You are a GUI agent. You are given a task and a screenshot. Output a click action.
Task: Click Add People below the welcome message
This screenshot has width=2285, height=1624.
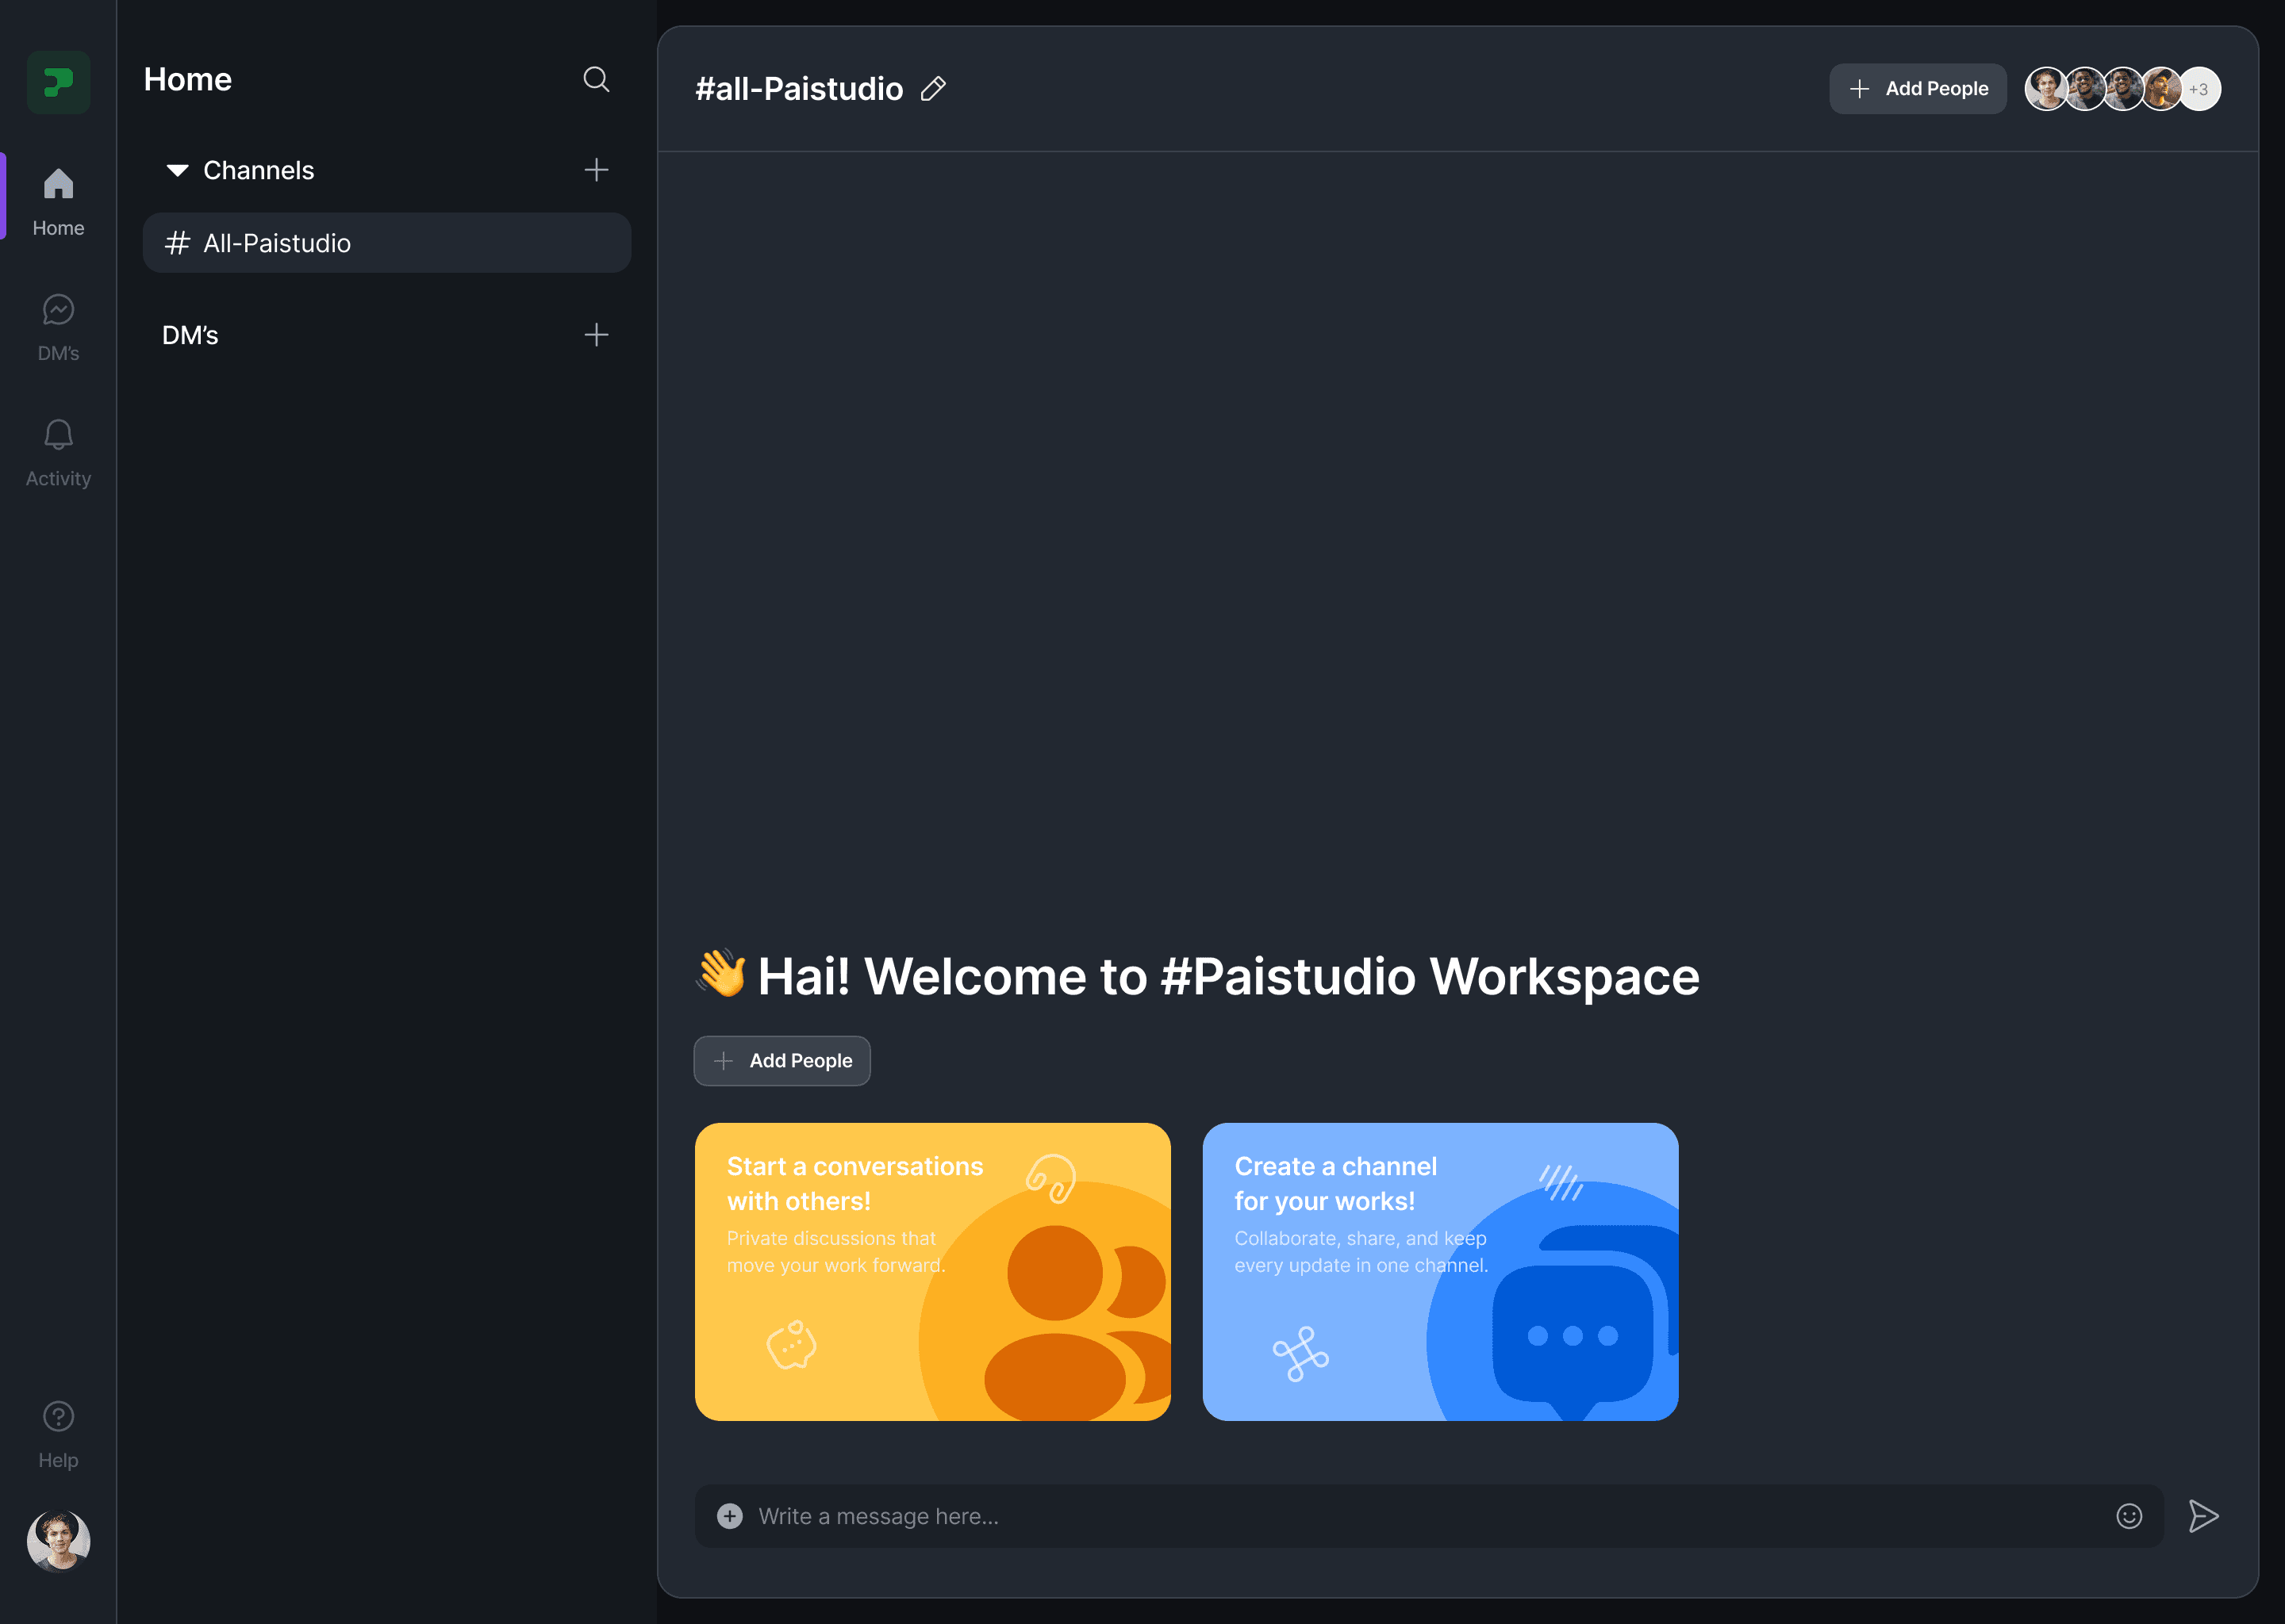coord(782,1061)
